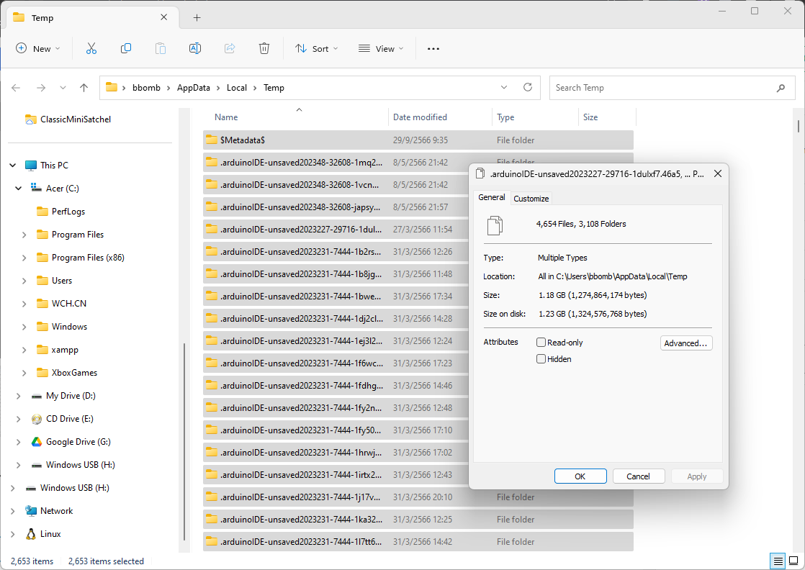The width and height of the screenshot is (805, 570).
Task: Collapse the This PC tree node
Action: 13,166
